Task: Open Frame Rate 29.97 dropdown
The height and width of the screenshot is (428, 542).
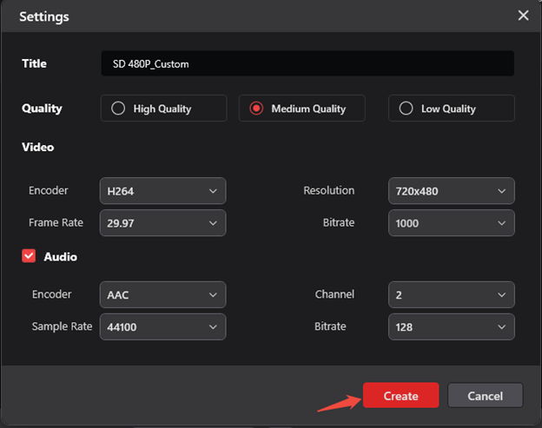Action: pos(162,223)
